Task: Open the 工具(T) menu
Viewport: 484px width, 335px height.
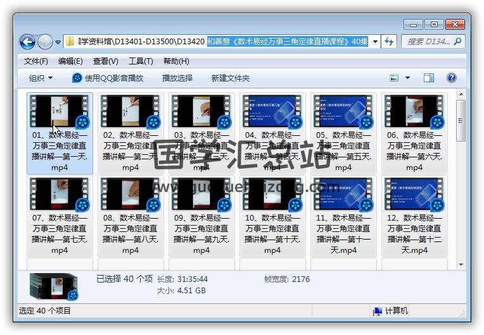Action: pyautogui.click(x=141, y=61)
